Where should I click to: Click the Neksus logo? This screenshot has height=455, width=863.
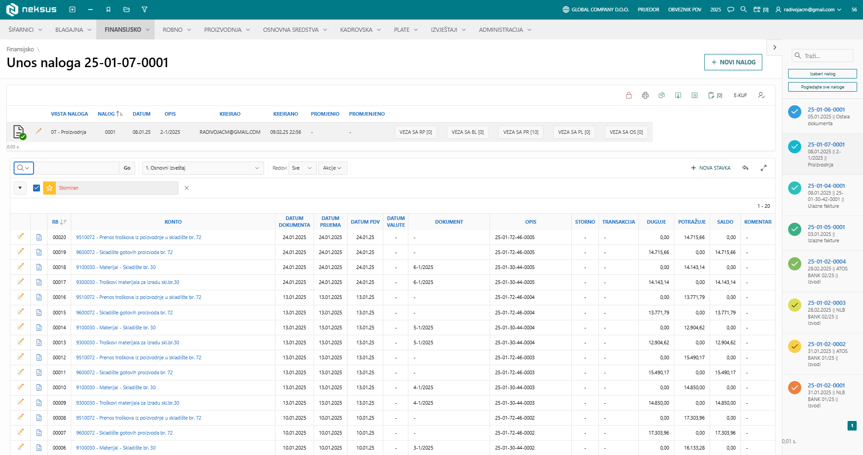(x=31, y=9)
